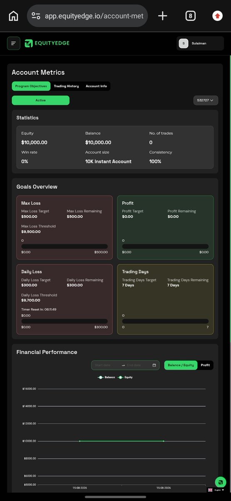Click the Account Metrics heading
The image size is (231, 501).
pos(38,72)
